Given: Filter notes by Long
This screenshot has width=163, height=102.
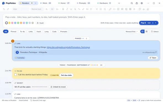Looking at the screenshot, I should [x=47, y=31].
